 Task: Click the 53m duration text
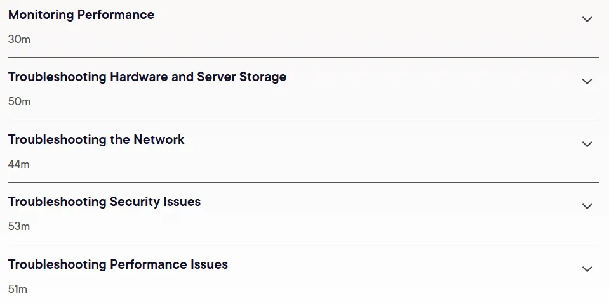point(18,226)
